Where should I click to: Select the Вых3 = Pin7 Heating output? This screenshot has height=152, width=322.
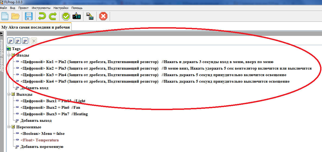54,114
